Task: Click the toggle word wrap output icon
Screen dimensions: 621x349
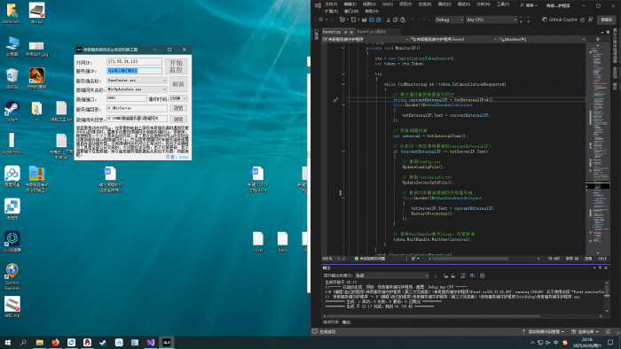Action: coord(472,275)
